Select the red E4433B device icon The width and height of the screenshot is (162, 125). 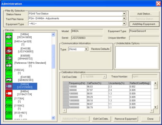pyautogui.click(x=9, y=50)
